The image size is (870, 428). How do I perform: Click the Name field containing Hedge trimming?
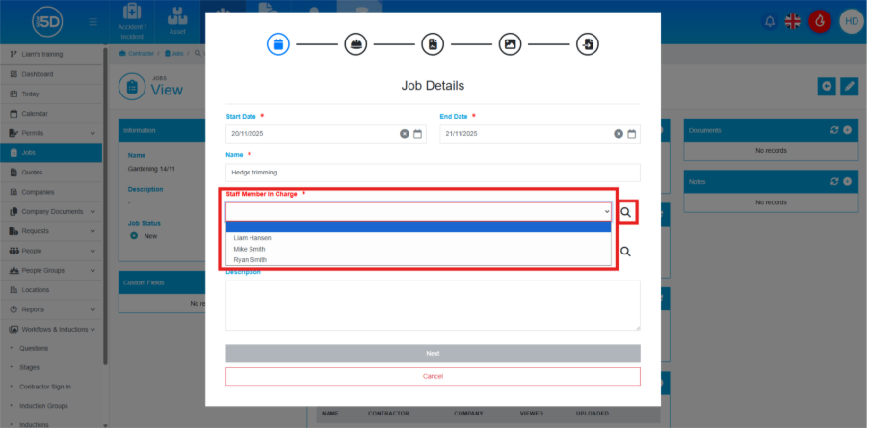pyautogui.click(x=433, y=173)
